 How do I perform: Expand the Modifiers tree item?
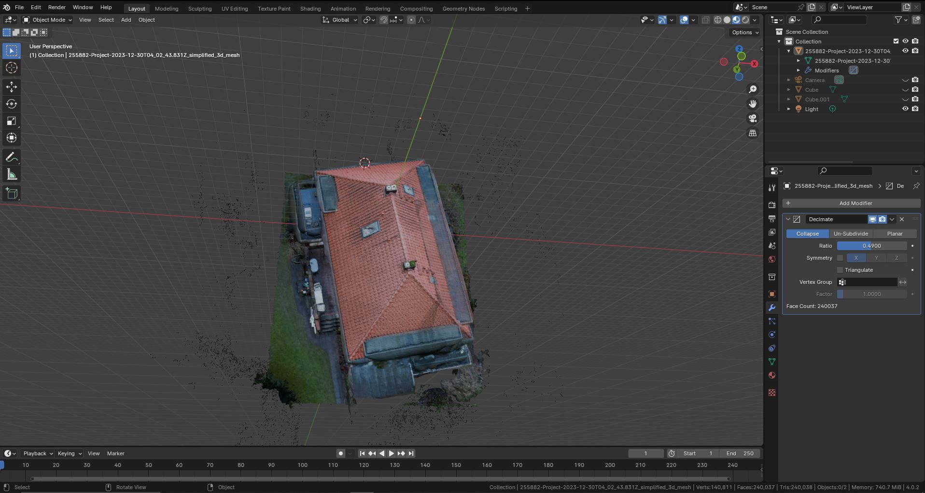(799, 70)
